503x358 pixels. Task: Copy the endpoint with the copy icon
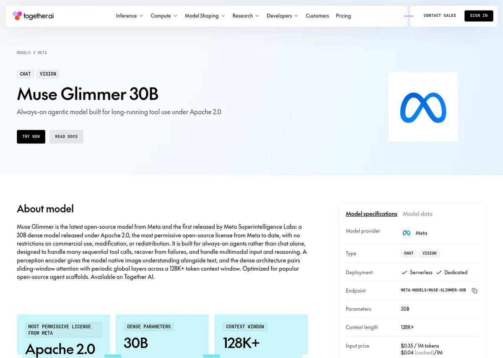[474, 291]
